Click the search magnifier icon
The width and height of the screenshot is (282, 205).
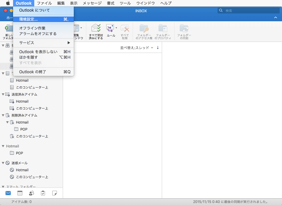click(221, 10)
